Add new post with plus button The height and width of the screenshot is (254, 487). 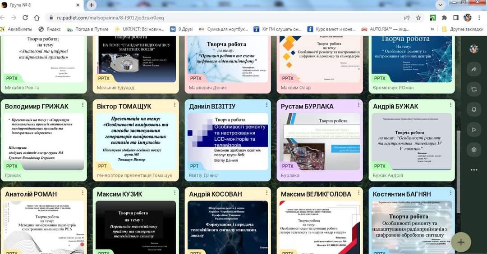[x=461, y=242]
